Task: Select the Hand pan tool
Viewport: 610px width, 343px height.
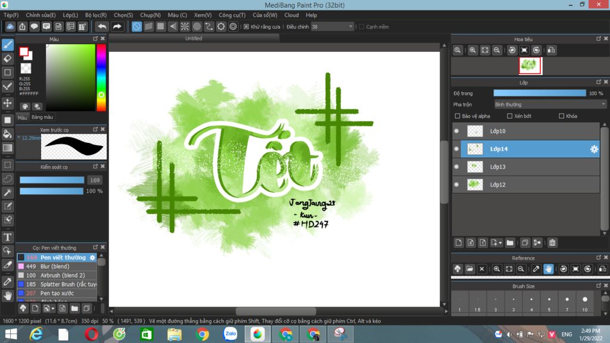Action: (8, 295)
